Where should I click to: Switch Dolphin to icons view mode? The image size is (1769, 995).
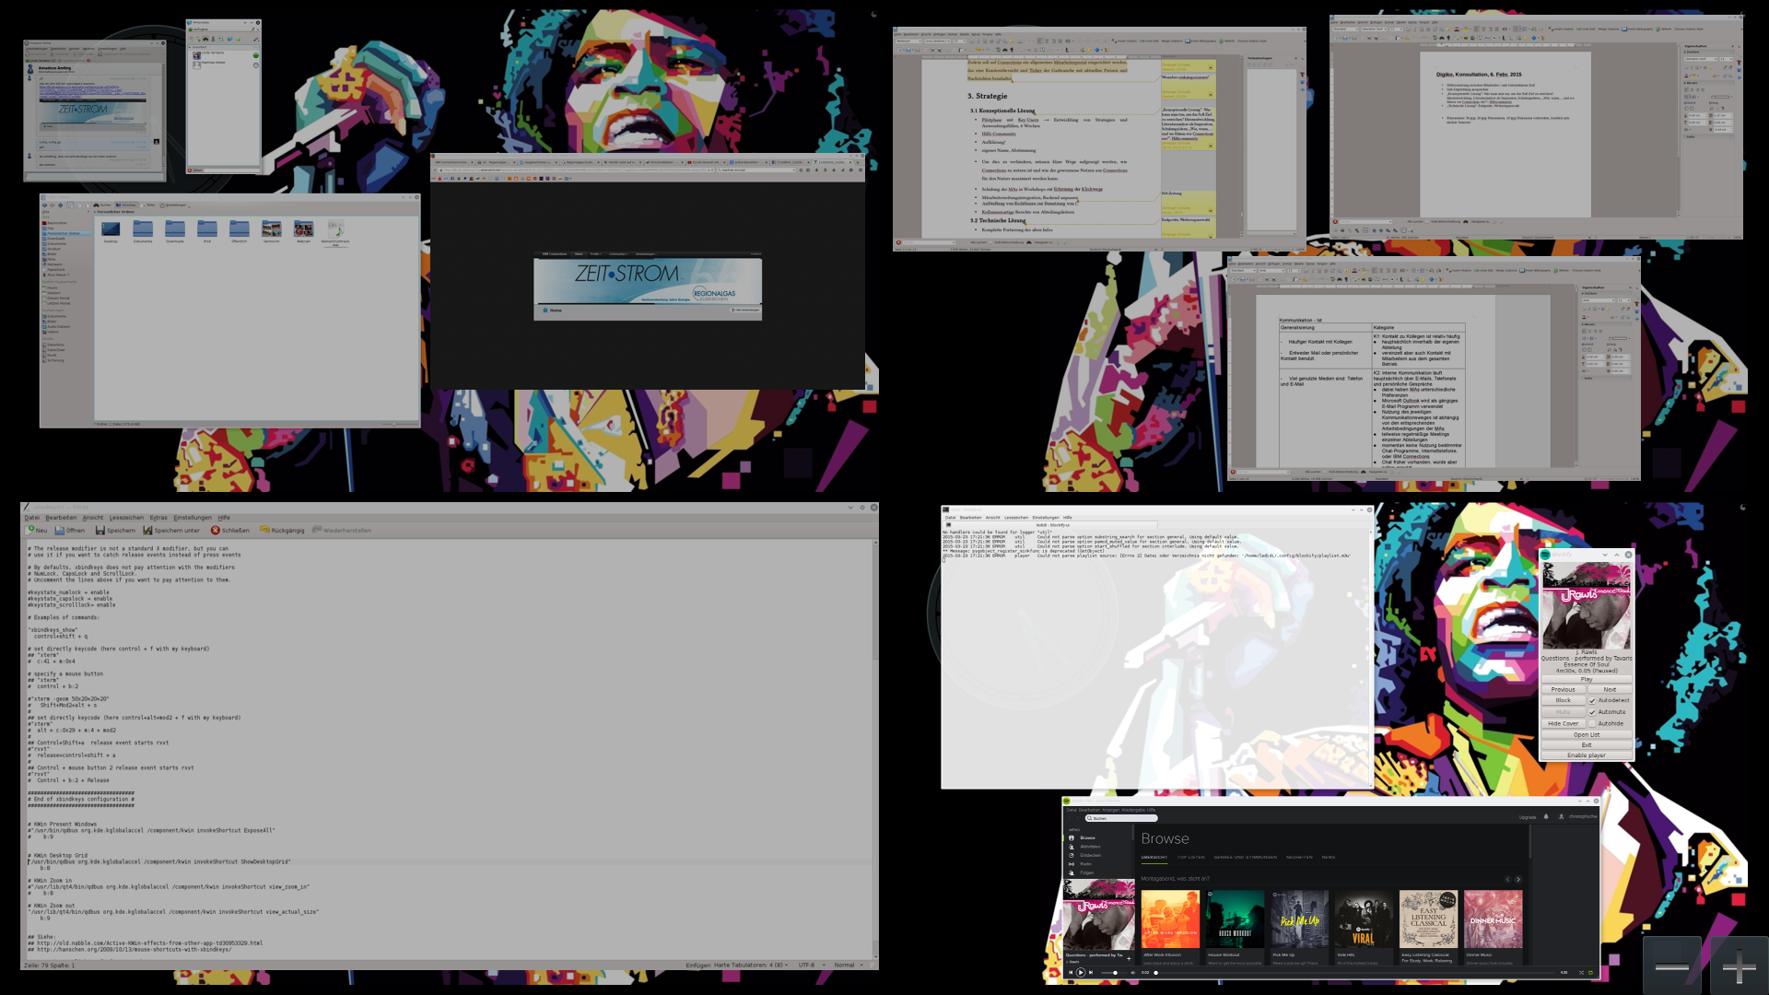(70, 205)
